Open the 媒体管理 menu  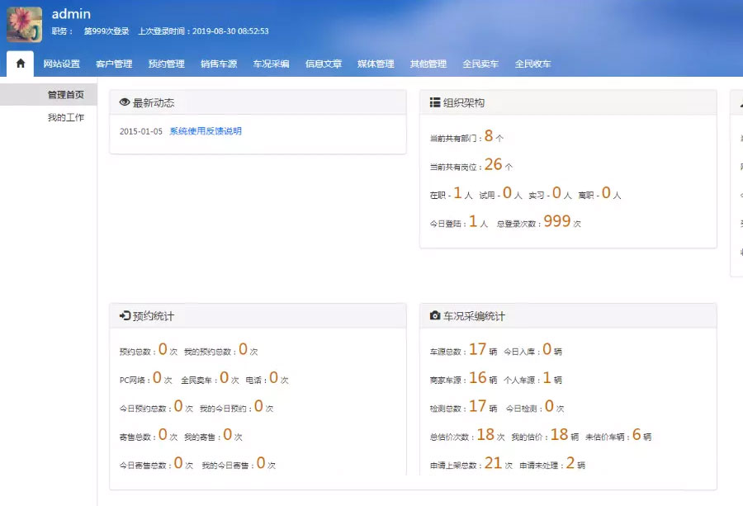376,64
